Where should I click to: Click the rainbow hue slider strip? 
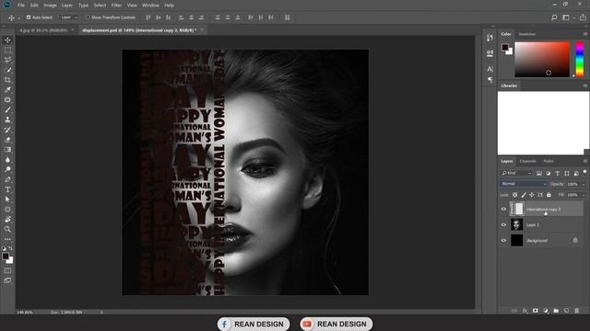[580, 60]
